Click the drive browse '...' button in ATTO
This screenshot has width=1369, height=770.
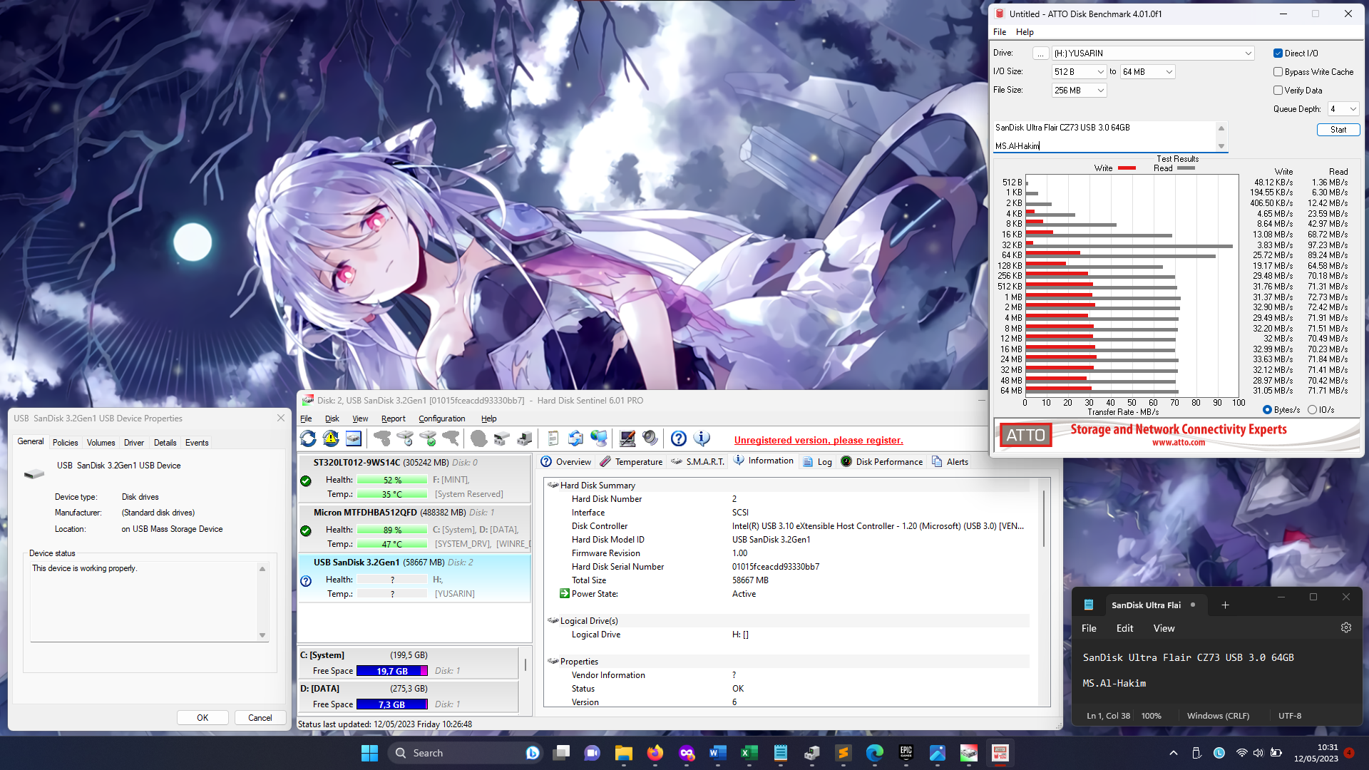(x=1040, y=53)
